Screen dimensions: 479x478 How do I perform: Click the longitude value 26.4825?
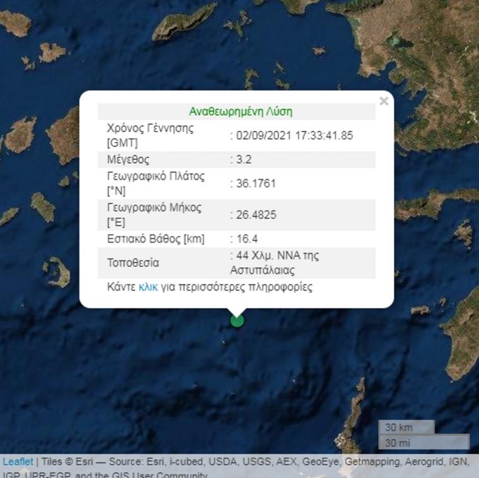point(256,215)
